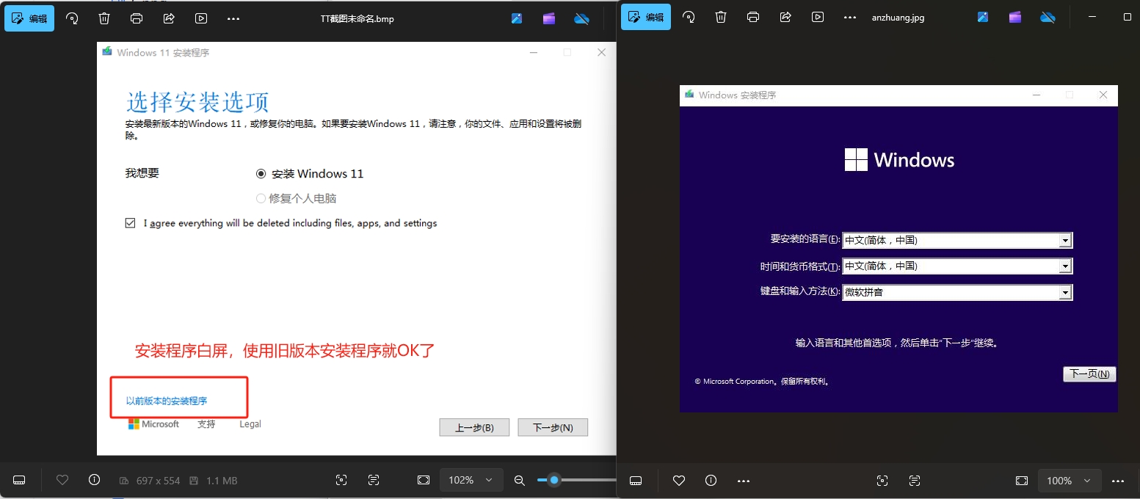This screenshot has width=1140, height=499.
Task: Click the Legal link in setup footer
Action: (250, 424)
